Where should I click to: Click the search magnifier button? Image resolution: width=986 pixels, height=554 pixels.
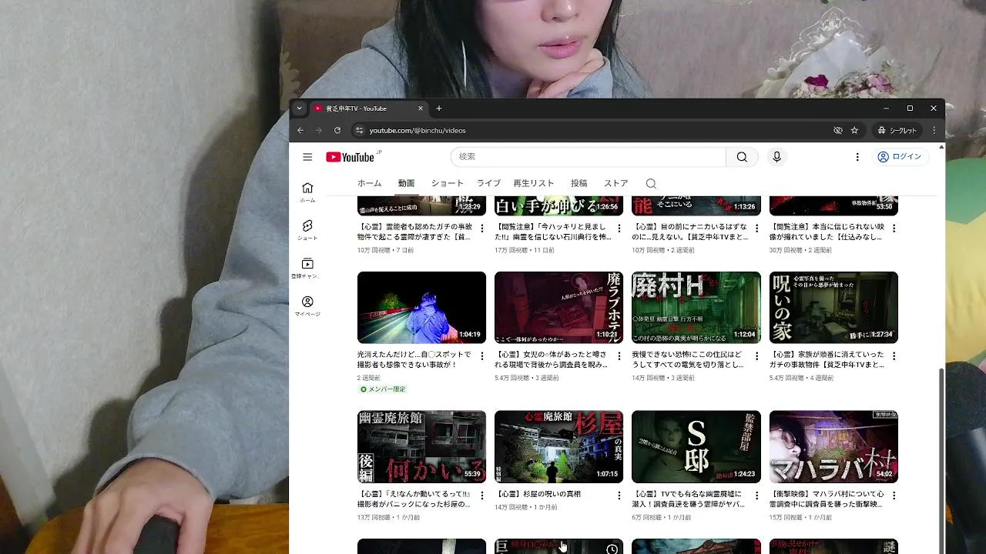(x=742, y=157)
